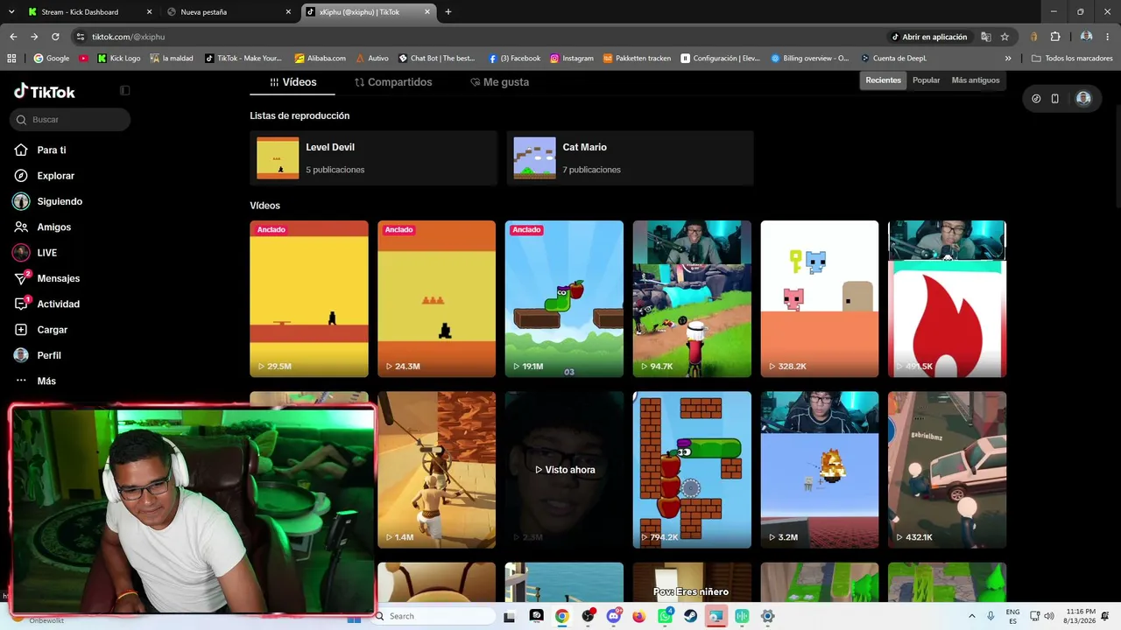Open the Alibaba.com bookmark
The width and height of the screenshot is (1121, 630).
click(320, 59)
